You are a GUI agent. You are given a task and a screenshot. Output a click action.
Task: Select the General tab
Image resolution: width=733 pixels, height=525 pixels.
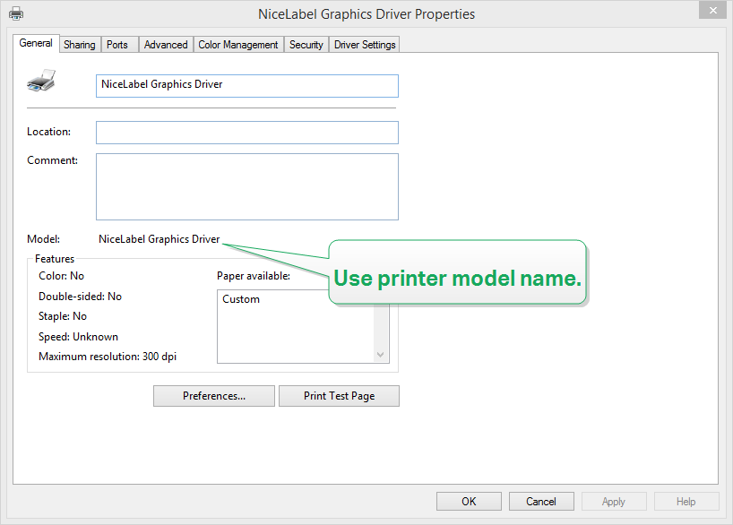pos(36,43)
